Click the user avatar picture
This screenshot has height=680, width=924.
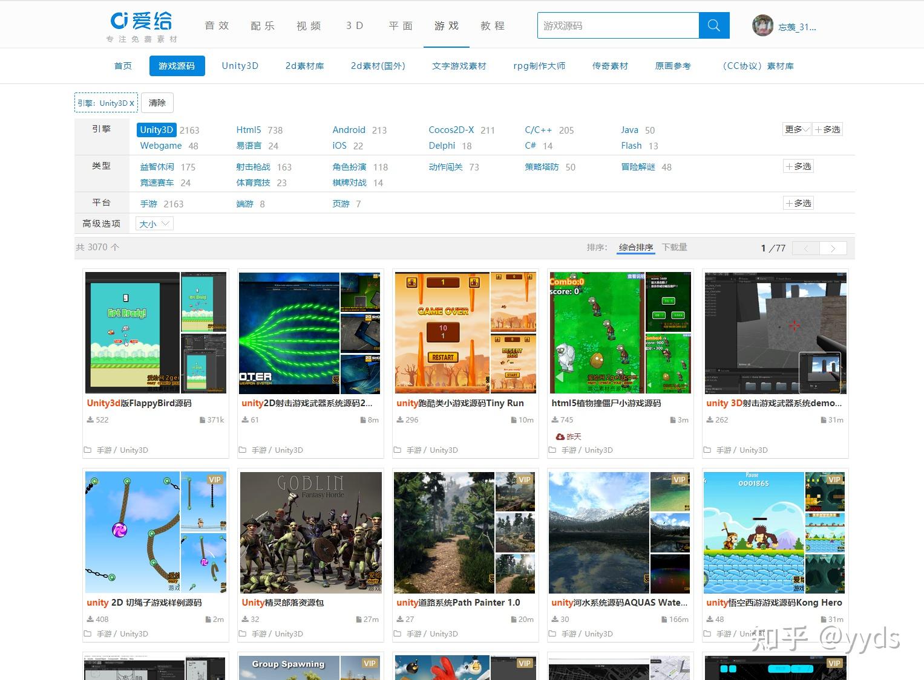tap(762, 26)
